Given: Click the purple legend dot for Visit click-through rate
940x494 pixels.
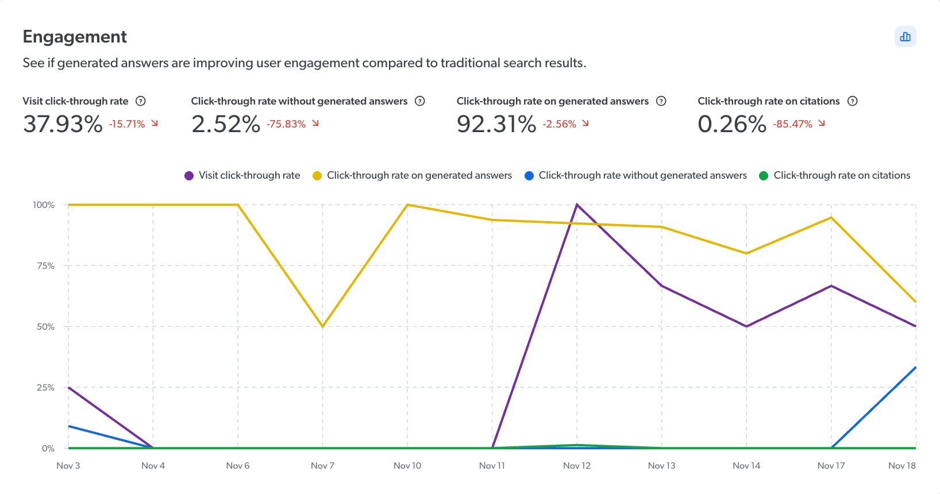Looking at the screenshot, I should (x=188, y=175).
